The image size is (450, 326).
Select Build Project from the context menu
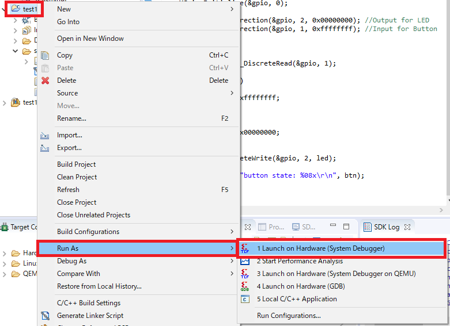point(77,164)
